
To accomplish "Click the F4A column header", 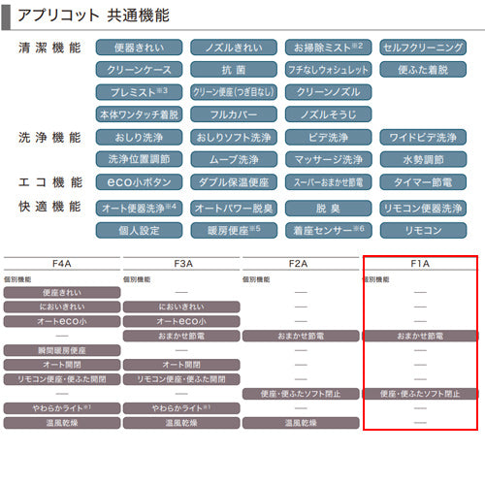I will click(x=62, y=264).
